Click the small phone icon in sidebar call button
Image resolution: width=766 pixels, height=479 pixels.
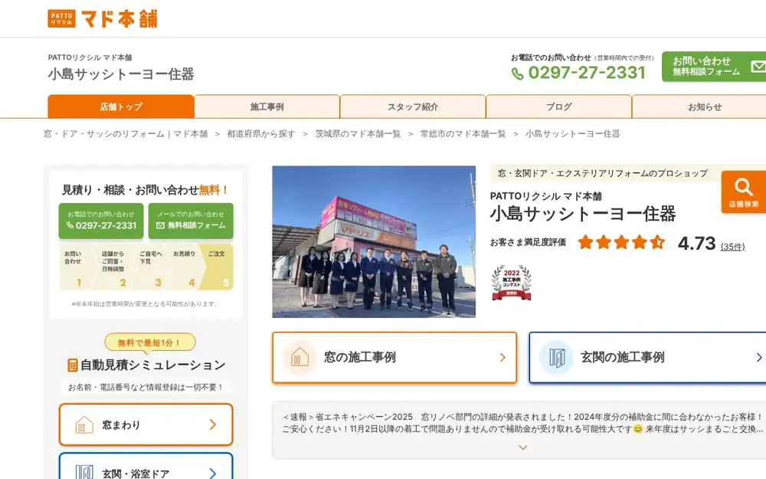point(70,225)
